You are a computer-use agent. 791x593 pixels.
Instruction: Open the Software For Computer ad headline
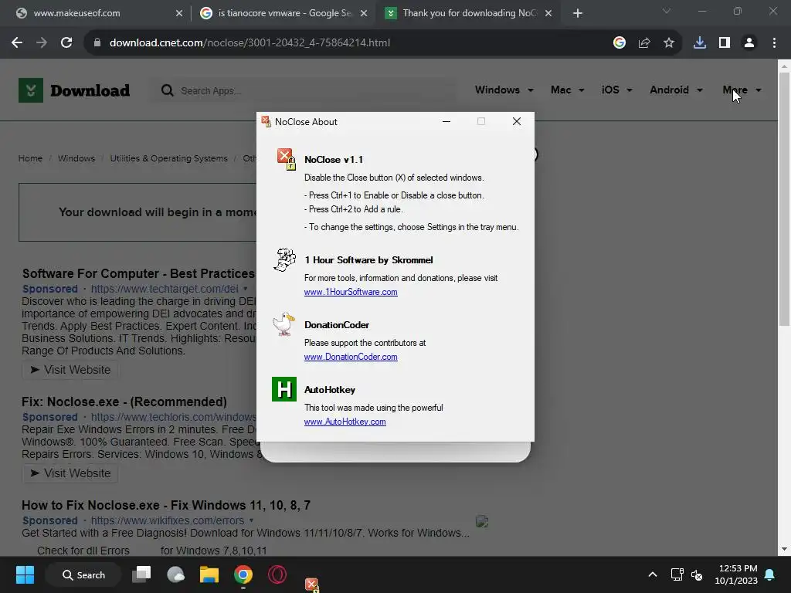point(139,273)
